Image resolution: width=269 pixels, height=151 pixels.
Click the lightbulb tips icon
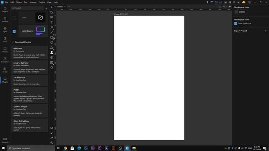coord(207,2)
